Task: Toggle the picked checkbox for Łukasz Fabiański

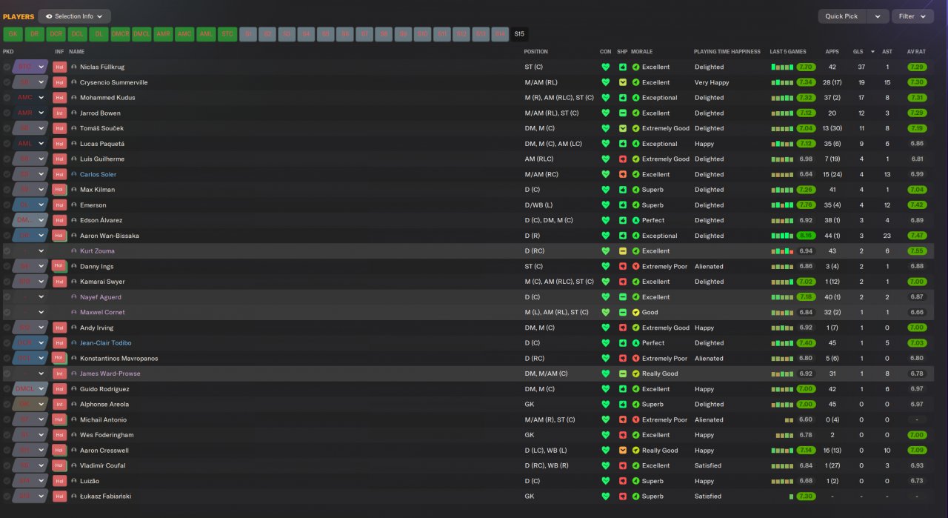Action: 7,497
